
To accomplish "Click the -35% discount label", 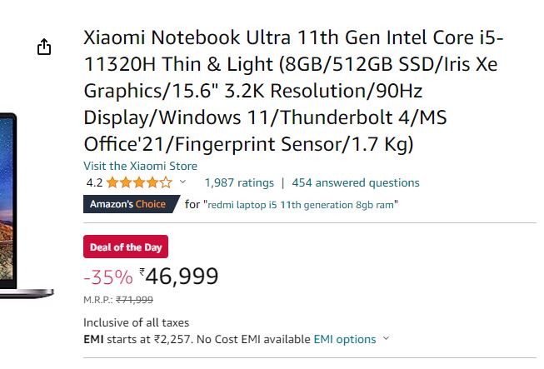I will point(108,277).
